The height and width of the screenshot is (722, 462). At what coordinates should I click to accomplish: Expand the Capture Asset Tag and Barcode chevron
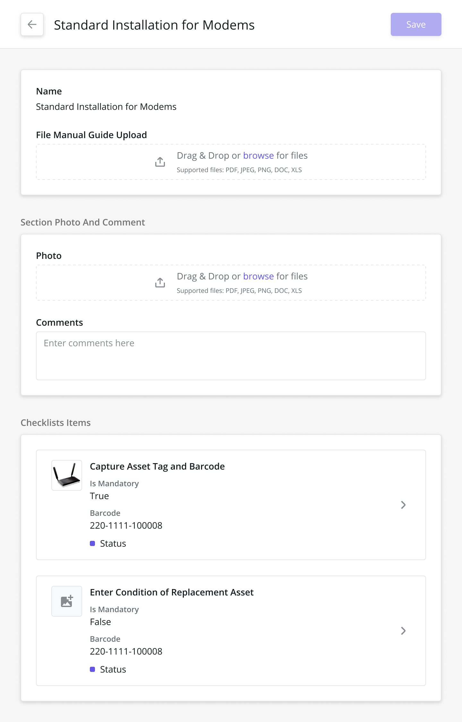(x=403, y=505)
